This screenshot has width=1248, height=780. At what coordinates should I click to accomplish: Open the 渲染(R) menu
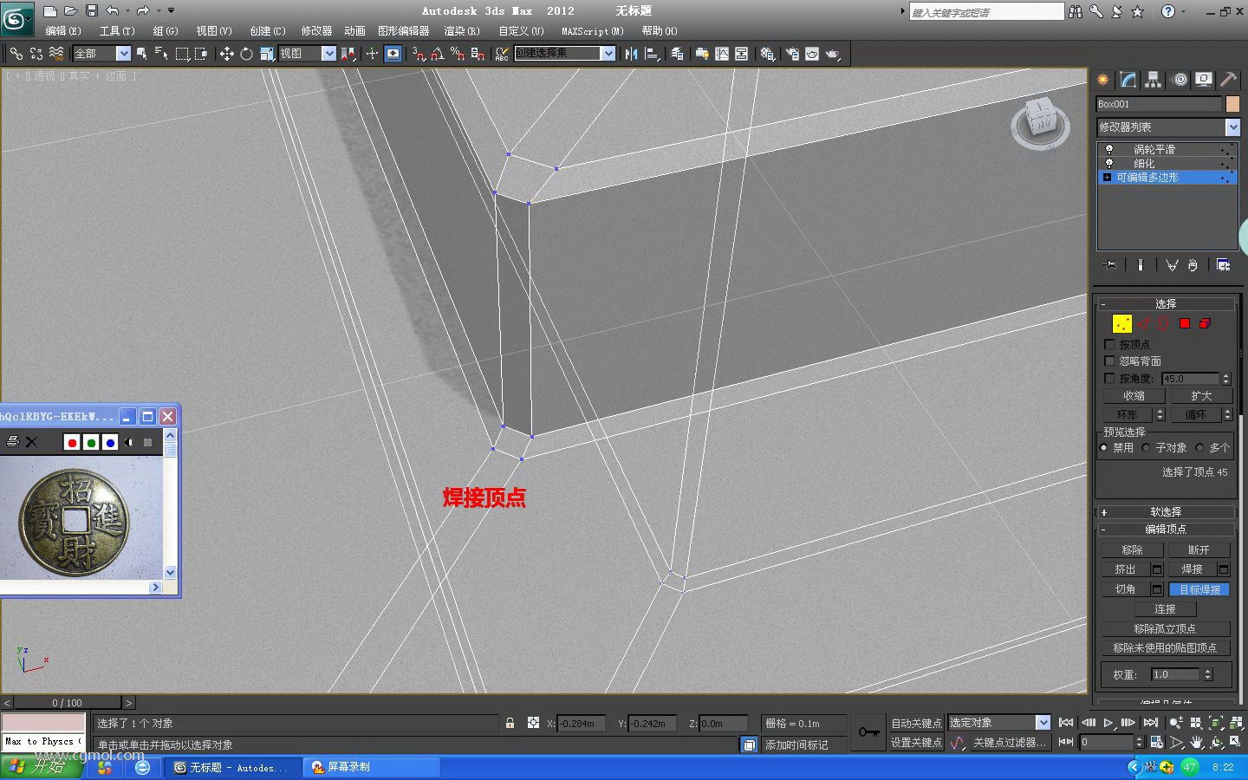click(462, 30)
